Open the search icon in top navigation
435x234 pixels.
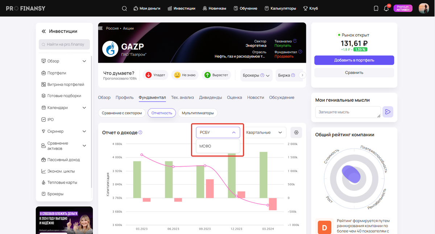pos(124,8)
